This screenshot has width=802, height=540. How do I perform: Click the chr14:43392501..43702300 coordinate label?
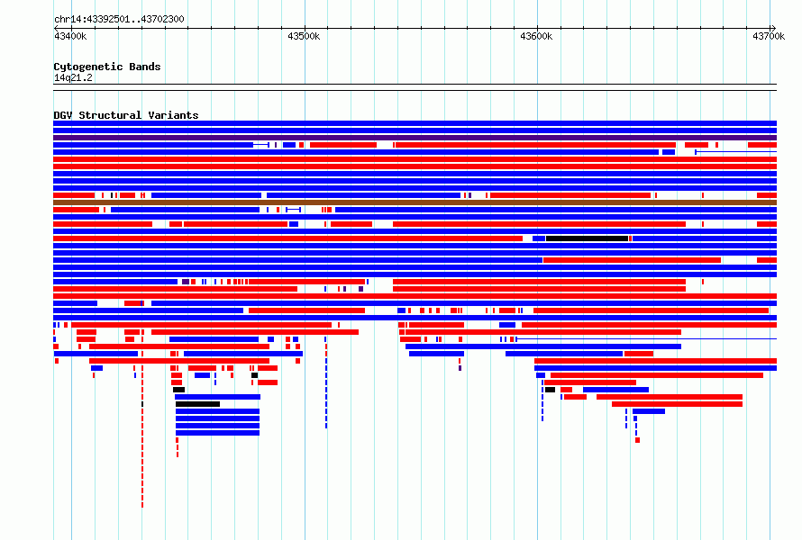(119, 19)
